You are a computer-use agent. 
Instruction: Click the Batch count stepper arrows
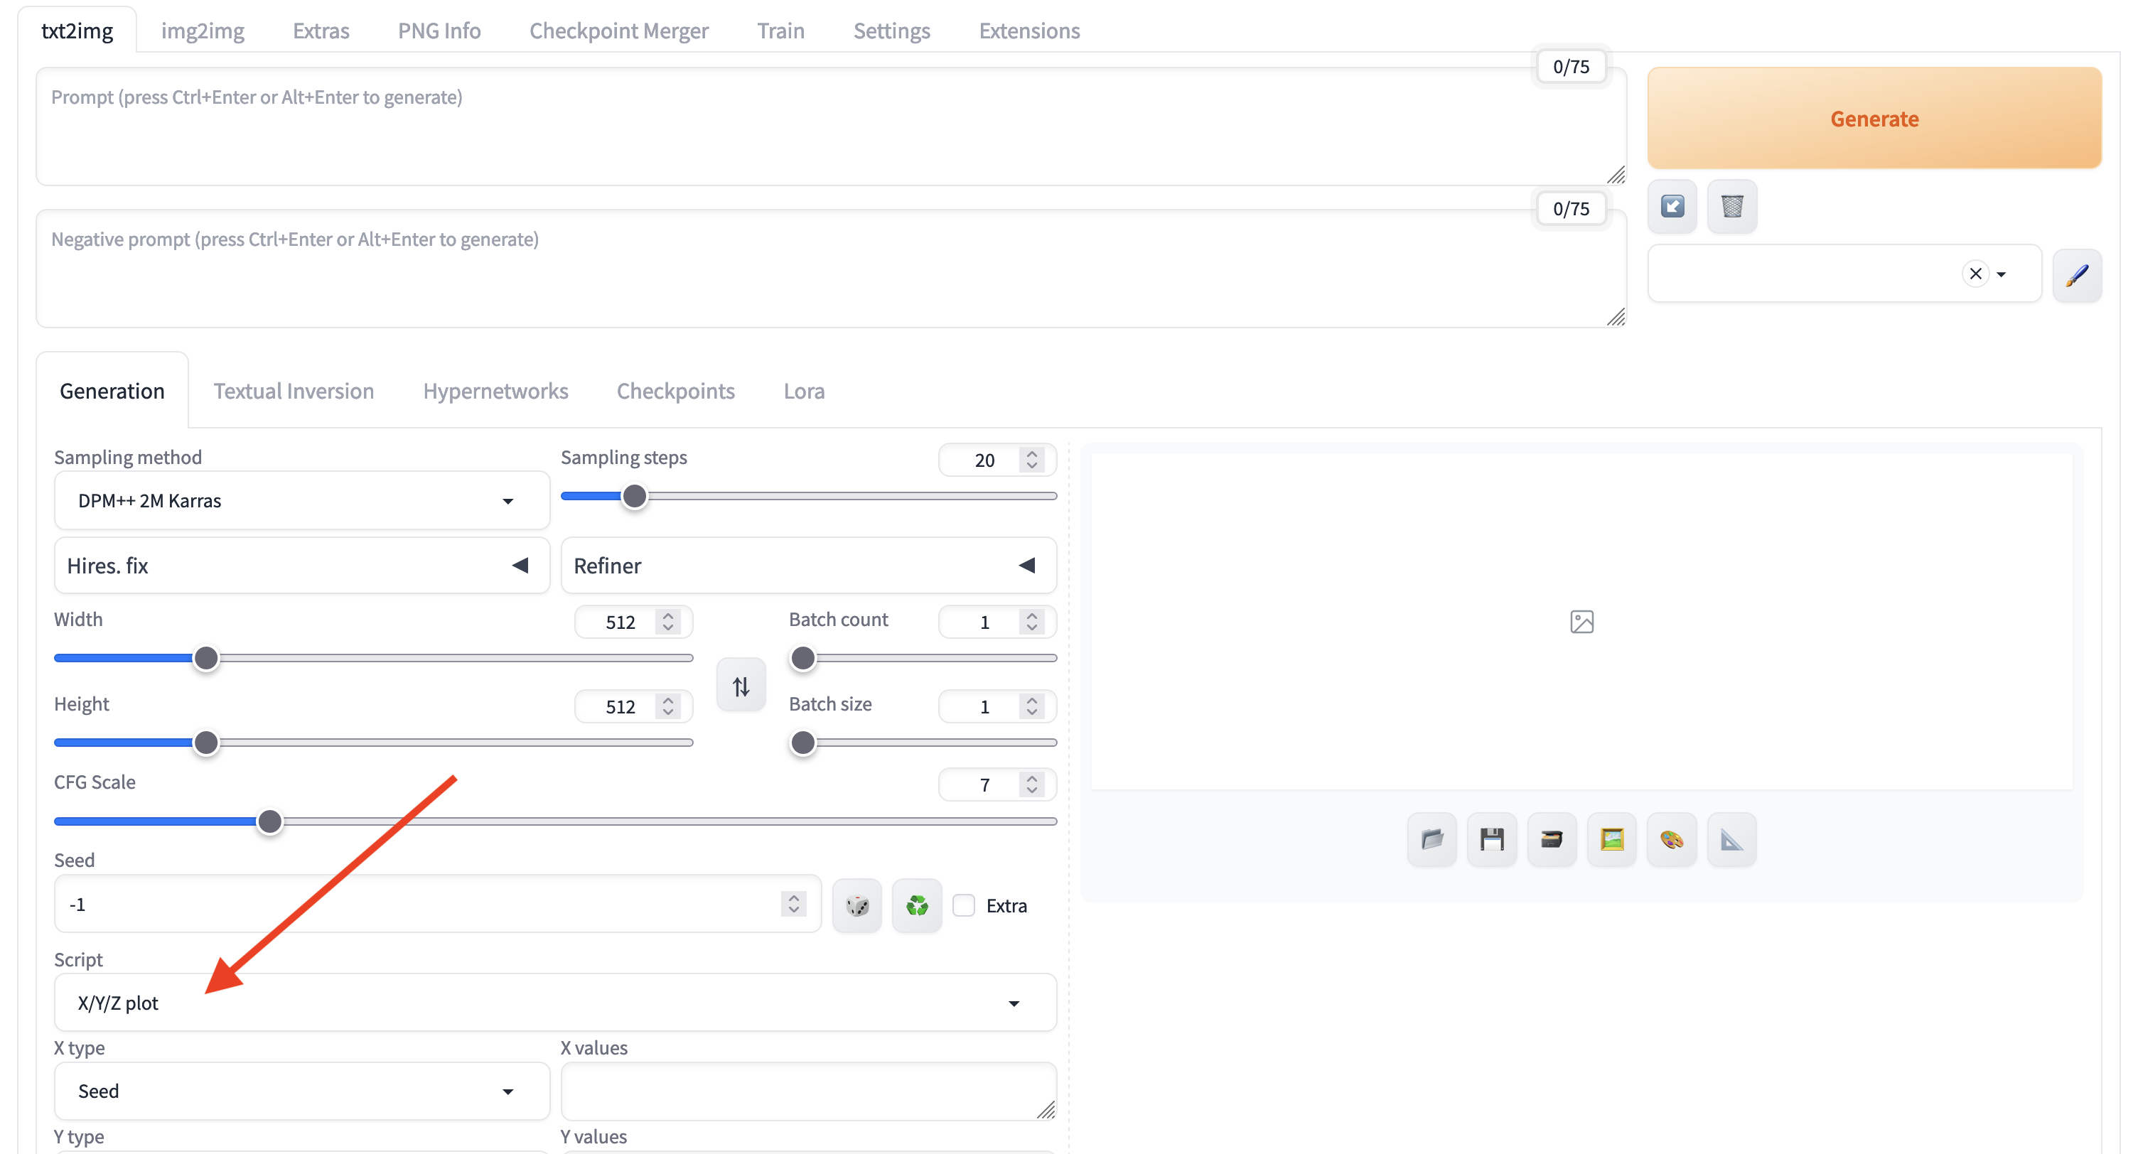tap(1031, 621)
